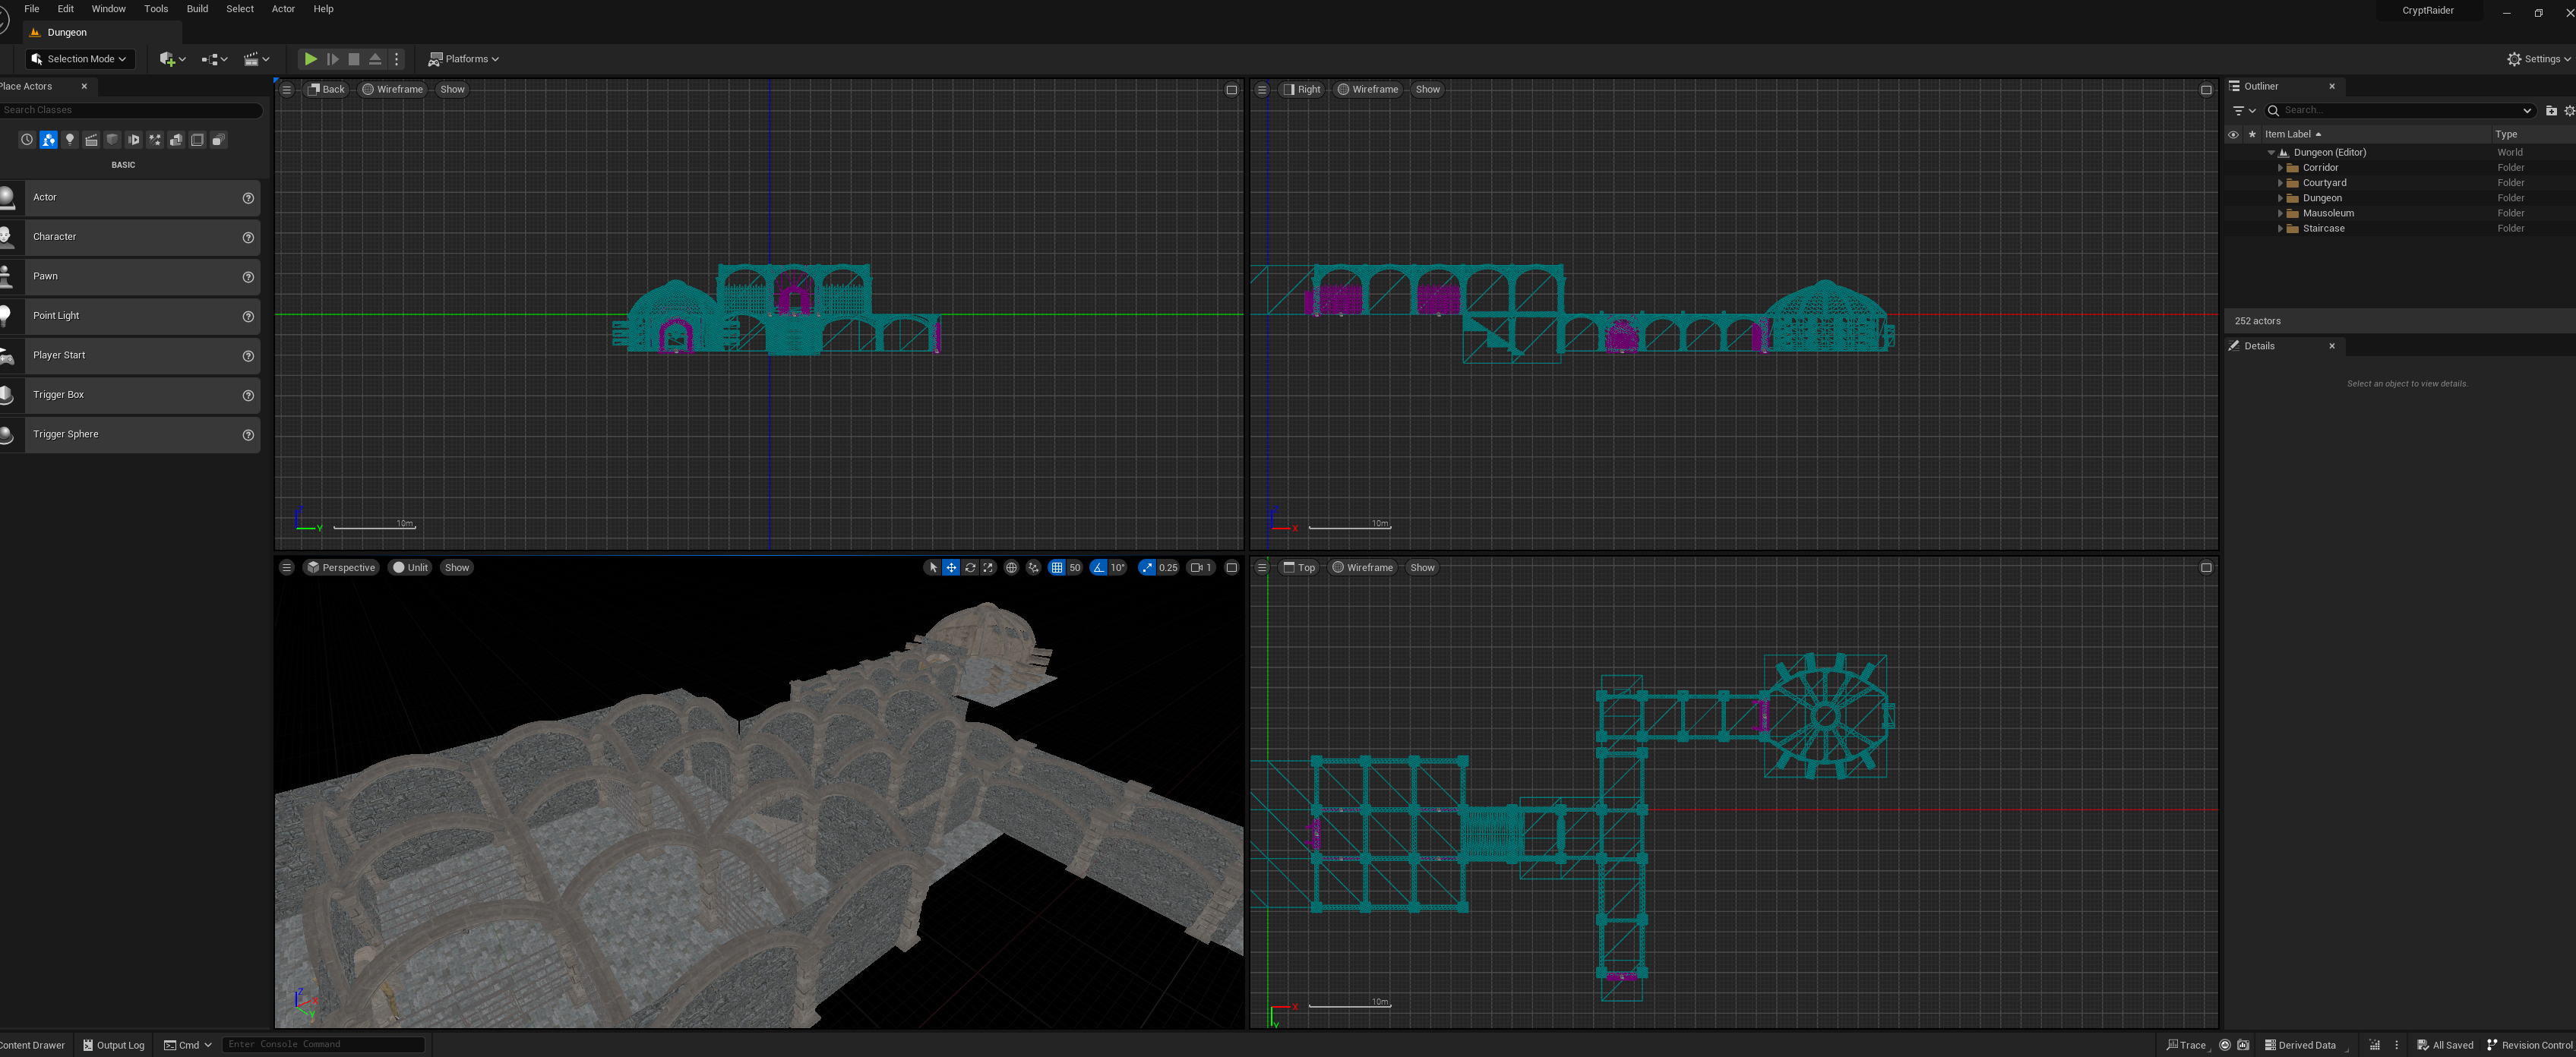Viewport: 2576px width, 1057px height.
Task: Click the Wireframe button in Top viewport
Action: click(1361, 568)
